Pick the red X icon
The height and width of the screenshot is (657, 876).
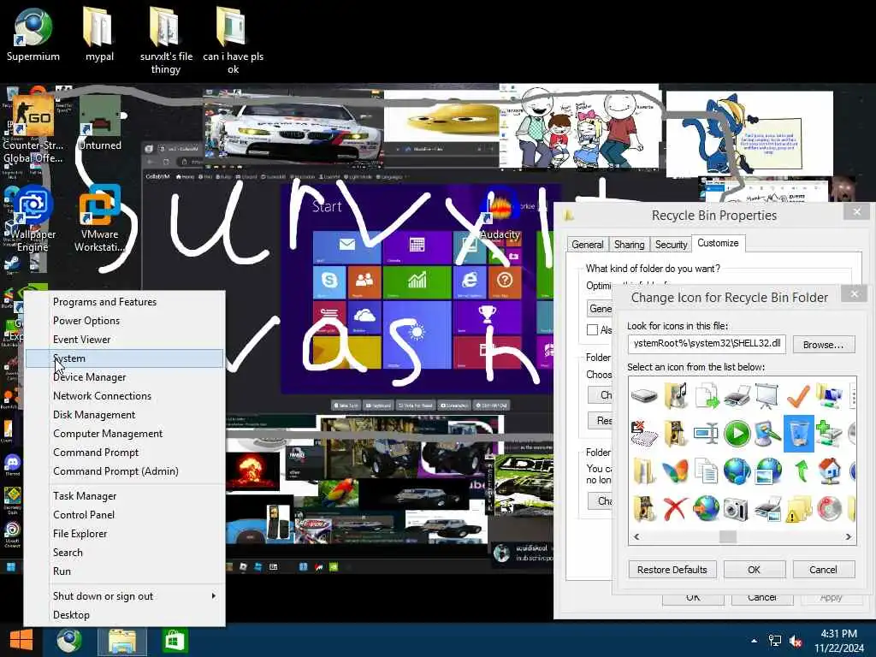[675, 508]
